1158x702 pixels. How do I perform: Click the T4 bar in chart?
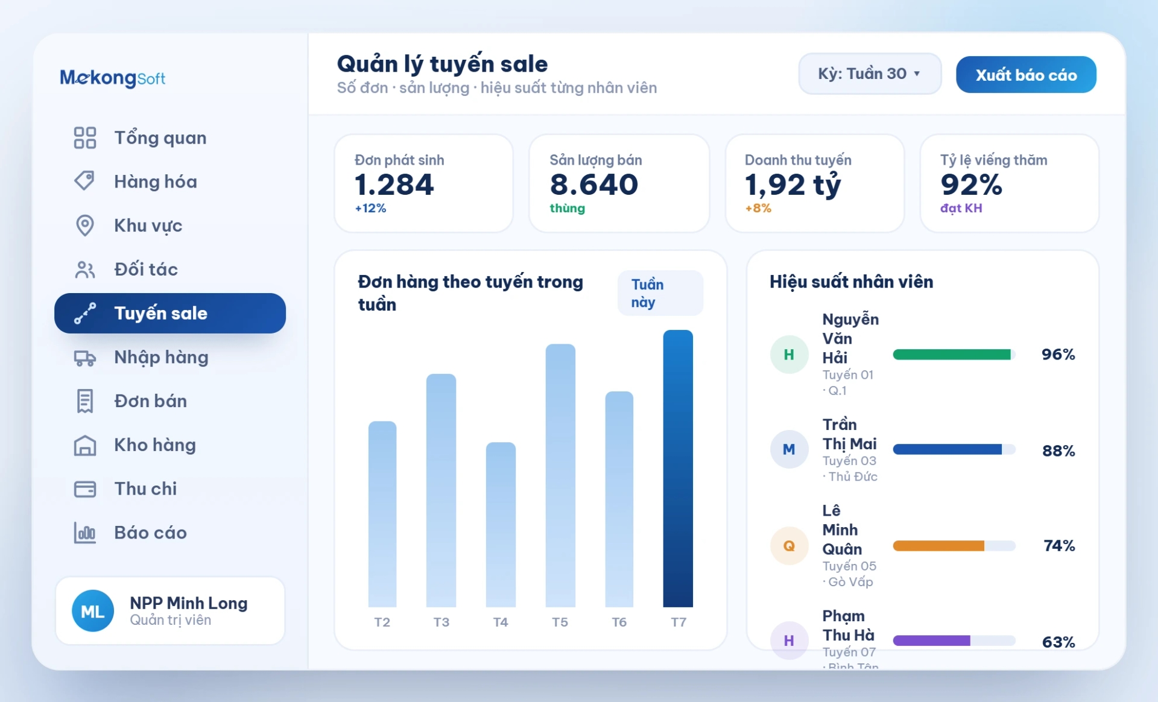pos(501,525)
